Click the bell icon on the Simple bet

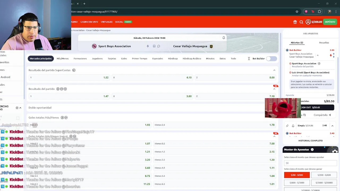293,126
